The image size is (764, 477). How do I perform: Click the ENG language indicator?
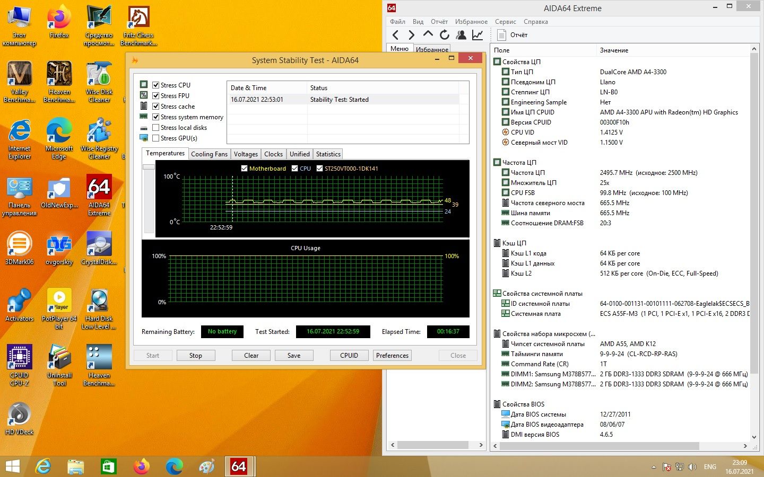710,467
